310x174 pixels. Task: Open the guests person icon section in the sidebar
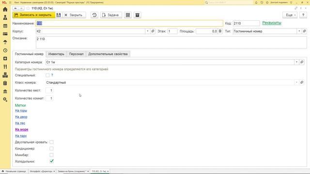tap(5, 17)
